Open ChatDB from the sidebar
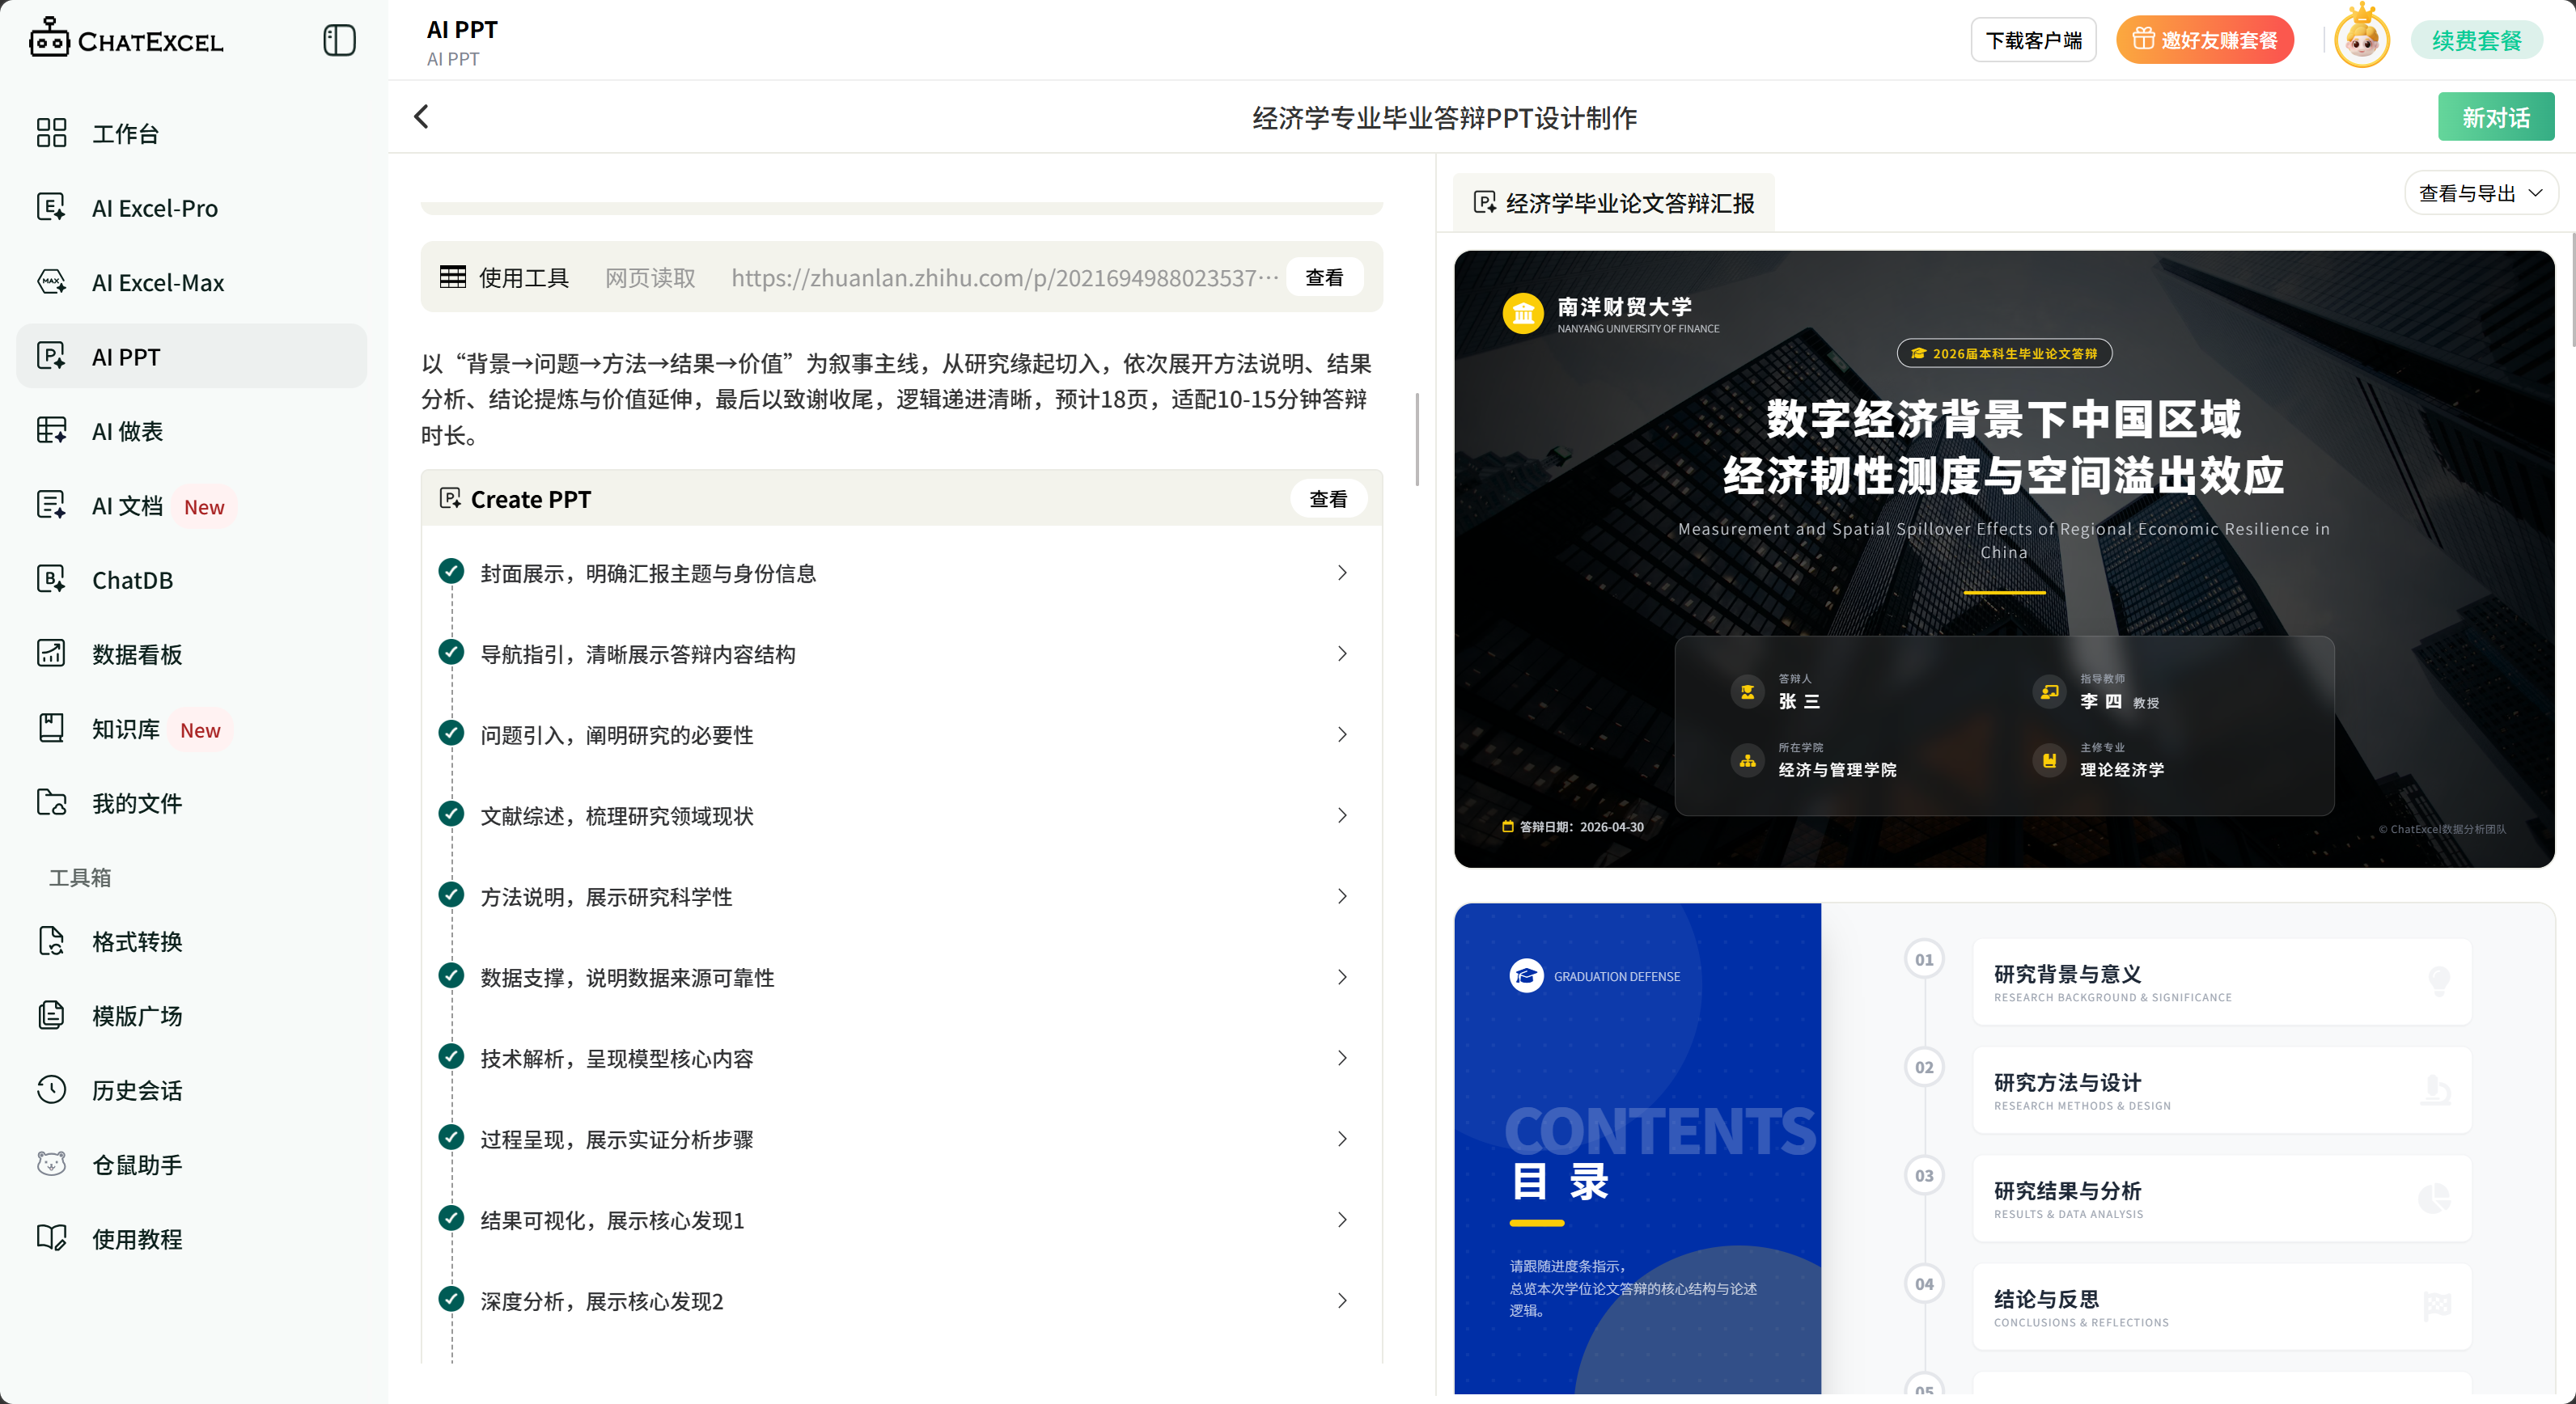 click(x=191, y=580)
